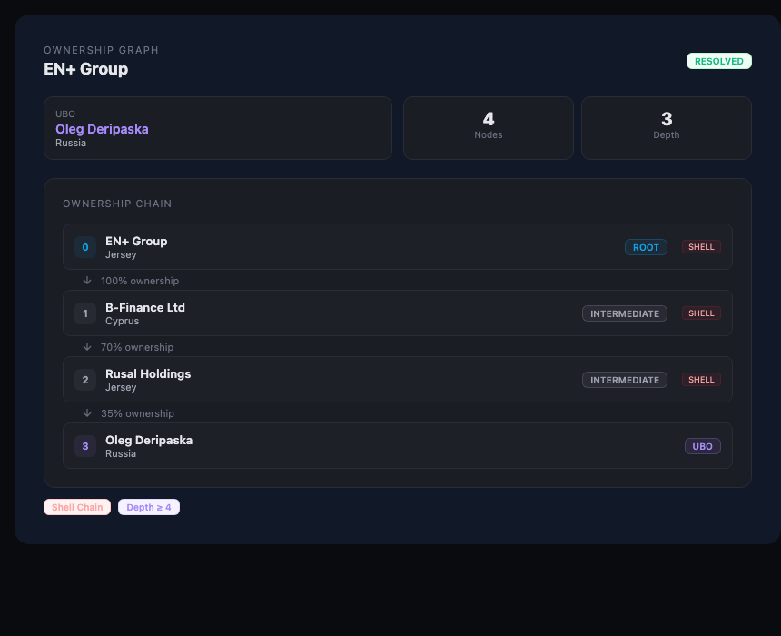Click the downward arrow above B-Finance Ltd

[x=87, y=280]
